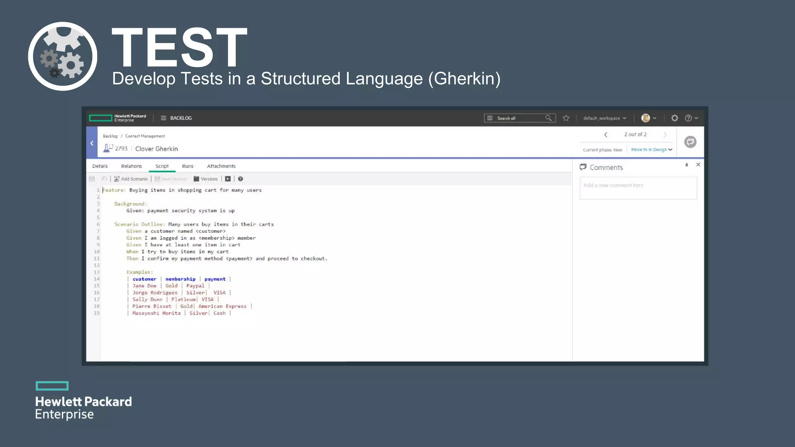The image size is (795, 447).
Task: Click the Add a new comment field
Action: pos(638,188)
